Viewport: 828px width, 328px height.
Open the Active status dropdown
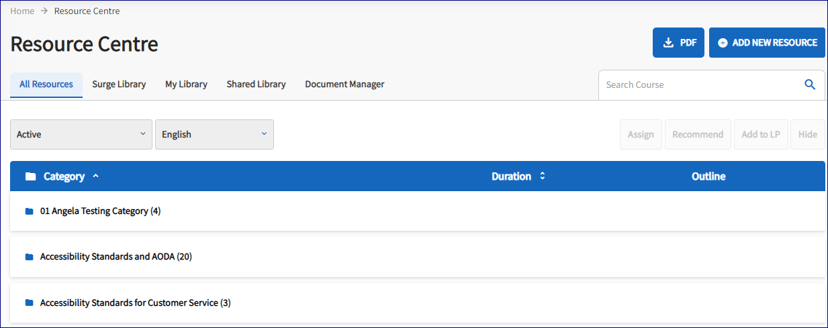click(81, 134)
